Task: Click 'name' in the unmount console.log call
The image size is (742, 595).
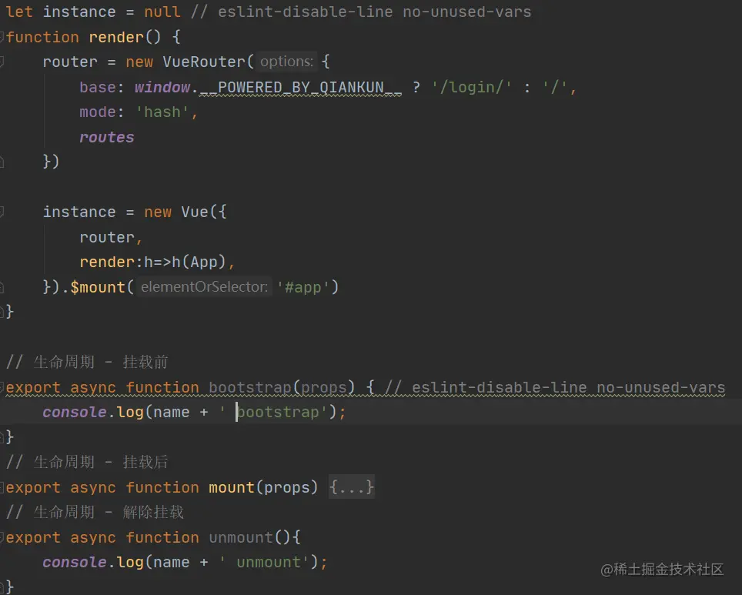Action: [172, 563]
